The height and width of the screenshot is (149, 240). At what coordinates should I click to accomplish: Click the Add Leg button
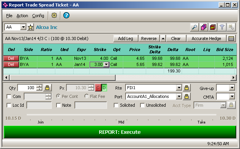(126, 38)
